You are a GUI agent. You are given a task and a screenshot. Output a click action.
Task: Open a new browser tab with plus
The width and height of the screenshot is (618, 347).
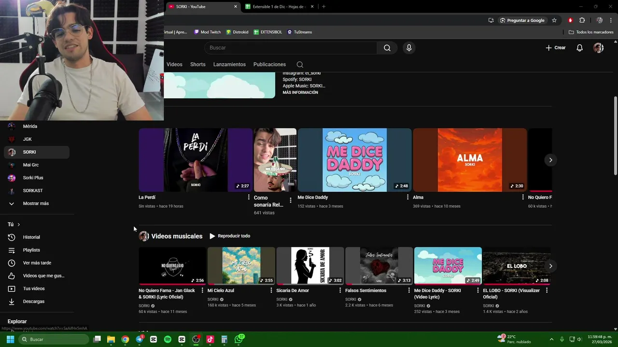click(x=323, y=7)
